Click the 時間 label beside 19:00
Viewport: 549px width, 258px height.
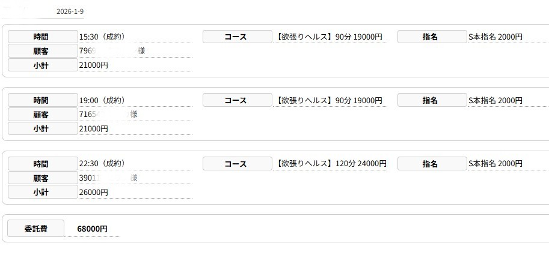pyautogui.click(x=41, y=101)
